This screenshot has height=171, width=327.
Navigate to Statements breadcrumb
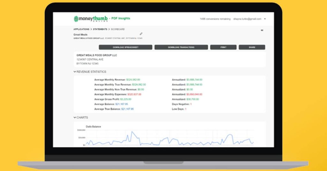pyautogui.click(x=100, y=29)
